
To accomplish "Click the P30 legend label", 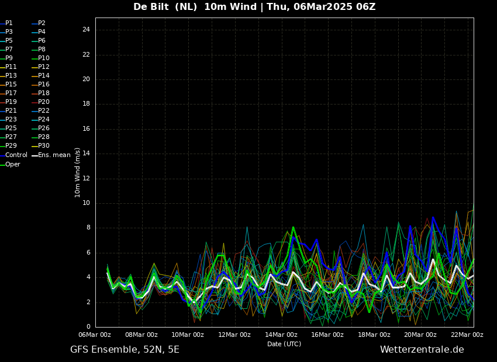I will [44, 146].
